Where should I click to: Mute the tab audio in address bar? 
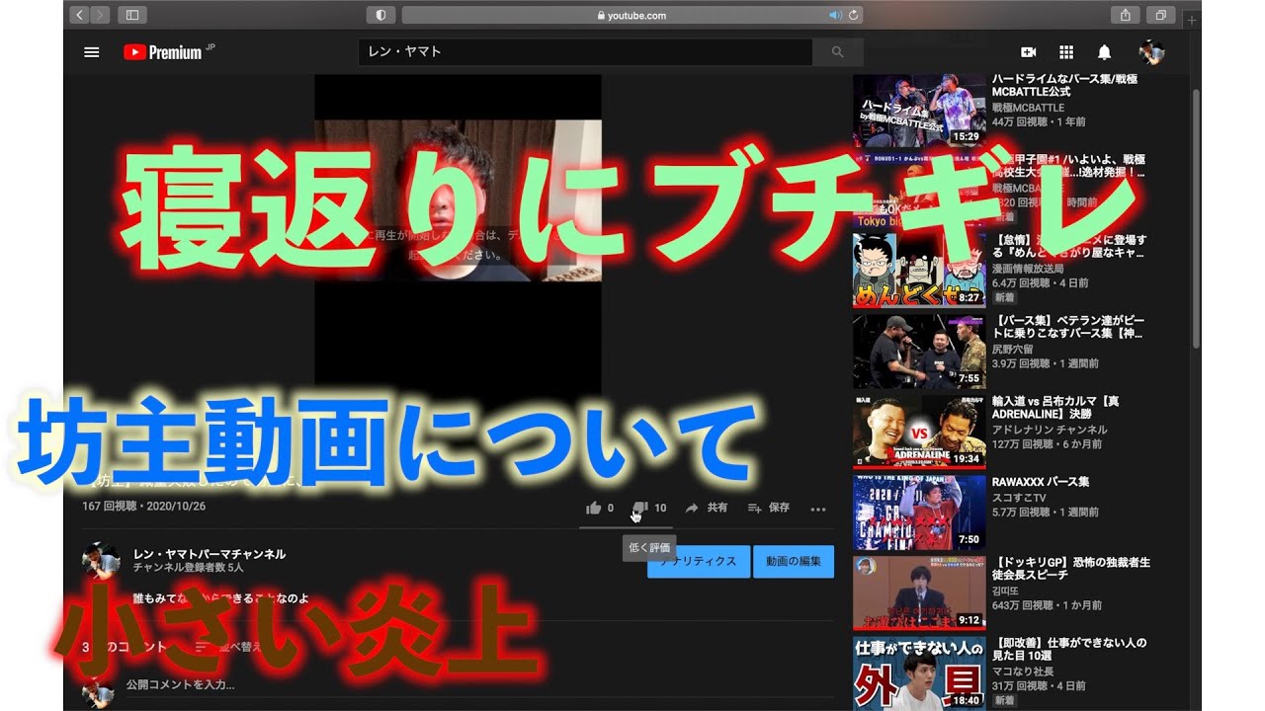pos(835,15)
